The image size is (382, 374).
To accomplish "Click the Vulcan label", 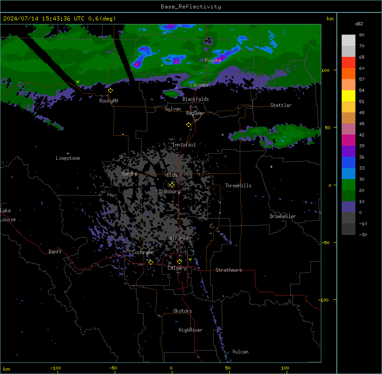I will point(241,352).
